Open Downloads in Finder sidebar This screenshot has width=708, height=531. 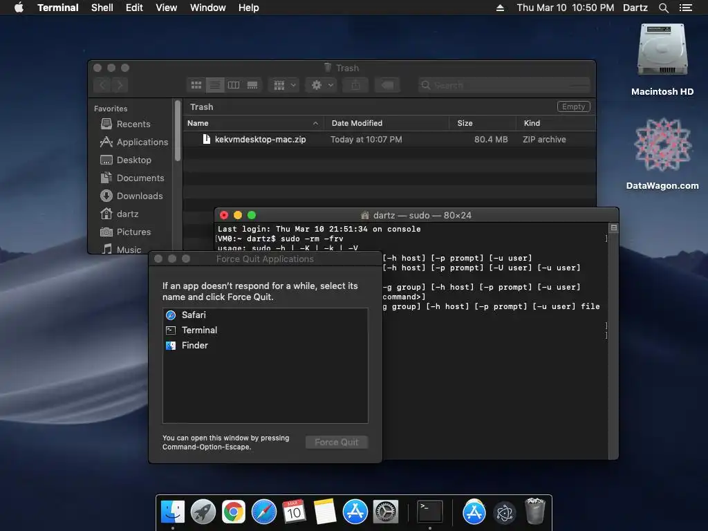pyautogui.click(x=131, y=196)
